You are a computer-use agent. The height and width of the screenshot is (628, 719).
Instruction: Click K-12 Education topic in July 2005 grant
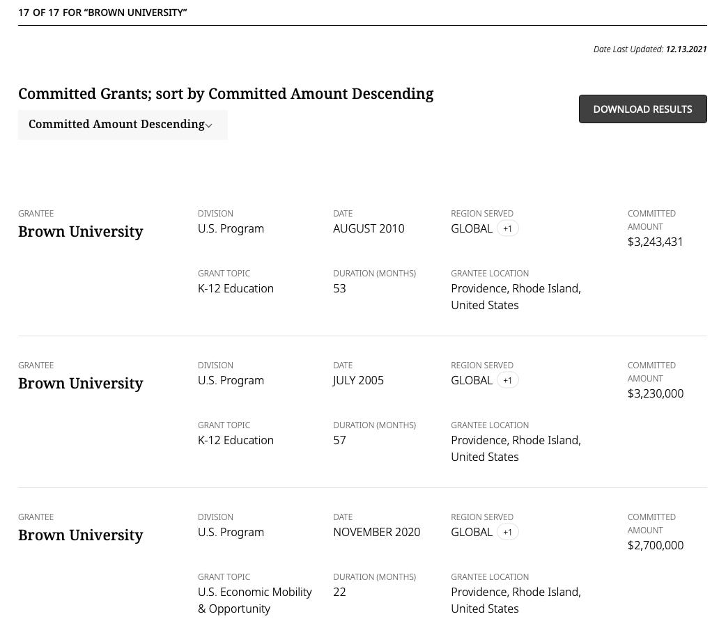point(235,440)
